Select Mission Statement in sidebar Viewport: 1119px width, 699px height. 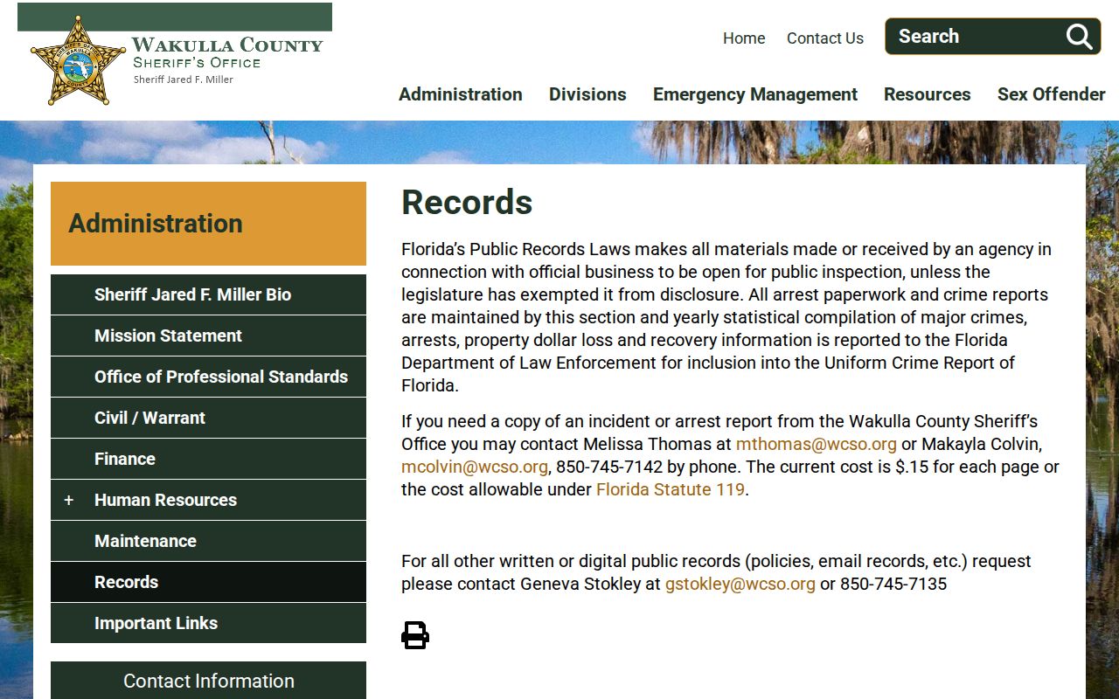(208, 336)
